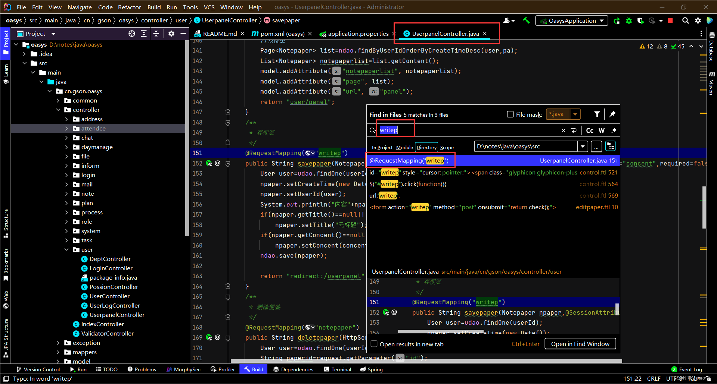Open the search directory path dropdown
717x384 pixels.
pyautogui.click(x=583, y=146)
